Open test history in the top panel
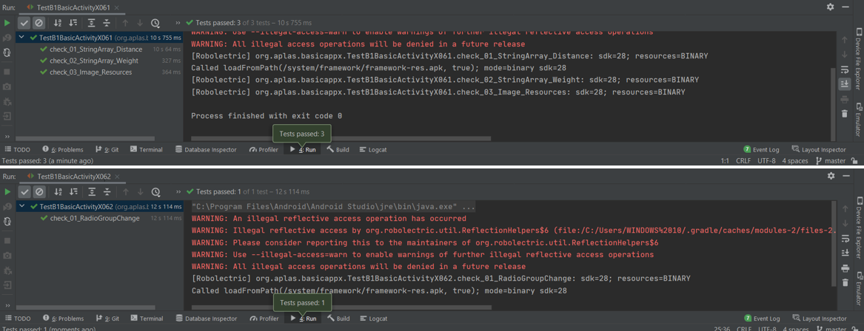This screenshot has width=864, height=331. click(x=155, y=24)
